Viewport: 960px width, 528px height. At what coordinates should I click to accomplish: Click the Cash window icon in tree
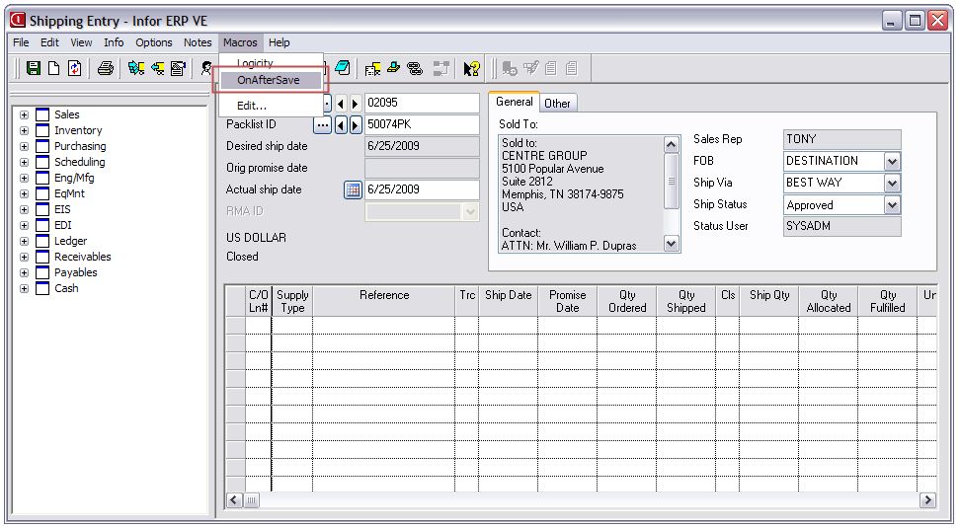(42, 288)
